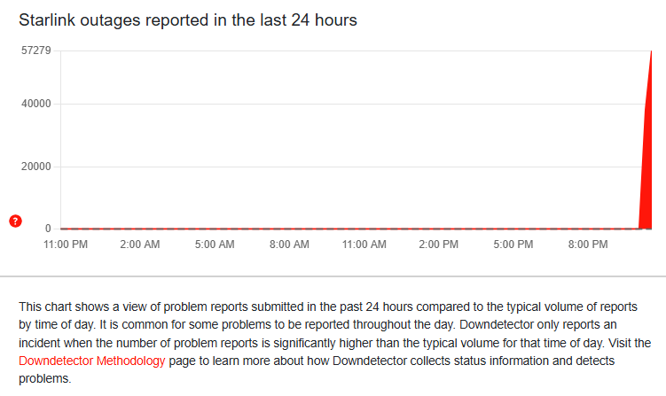Screen dimensions: 666x396
Task: Click the red question mark help icon
Action: 15,221
